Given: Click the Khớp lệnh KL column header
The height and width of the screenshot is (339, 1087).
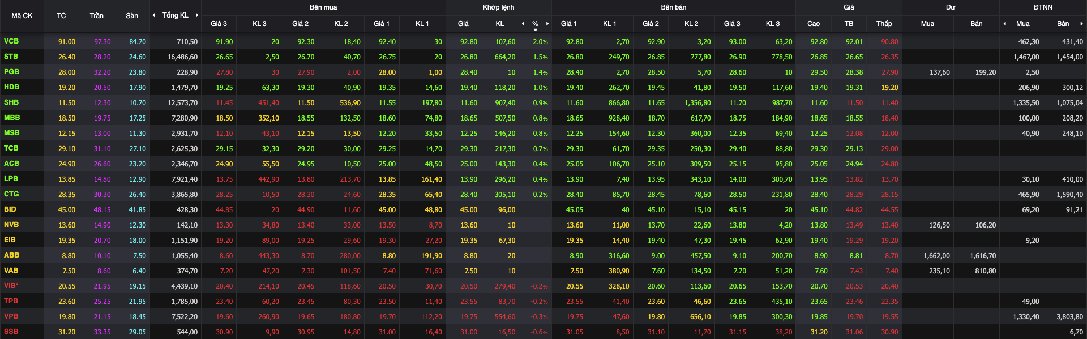Looking at the screenshot, I should pos(500,24).
